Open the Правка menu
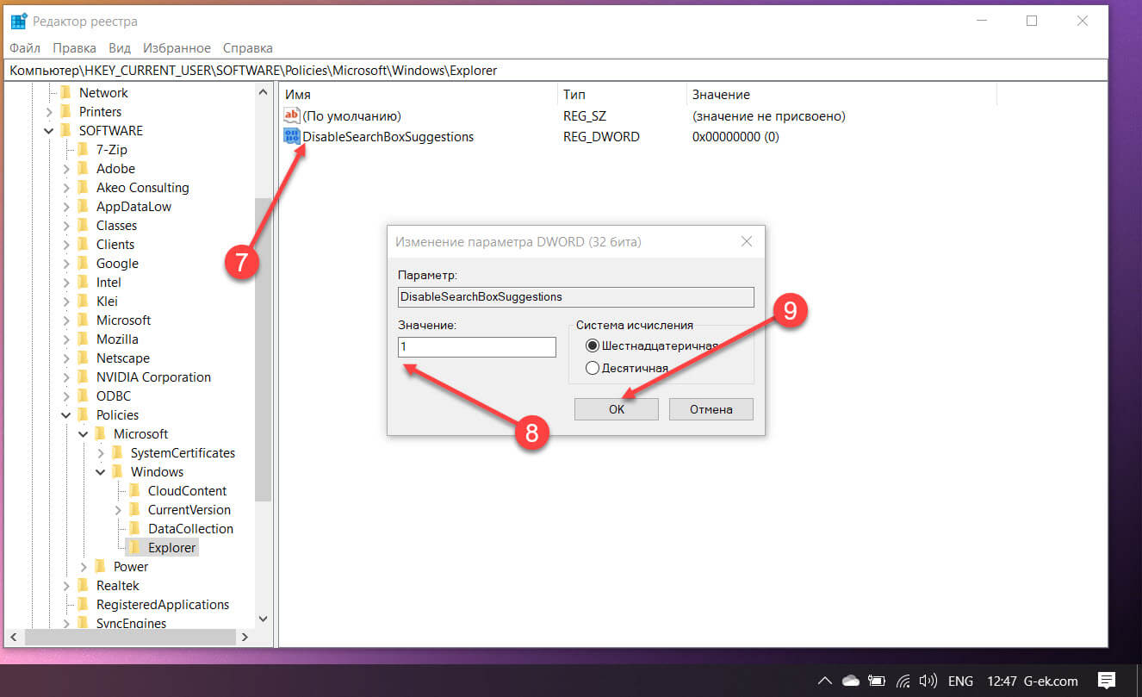The image size is (1142, 697). click(x=75, y=48)
